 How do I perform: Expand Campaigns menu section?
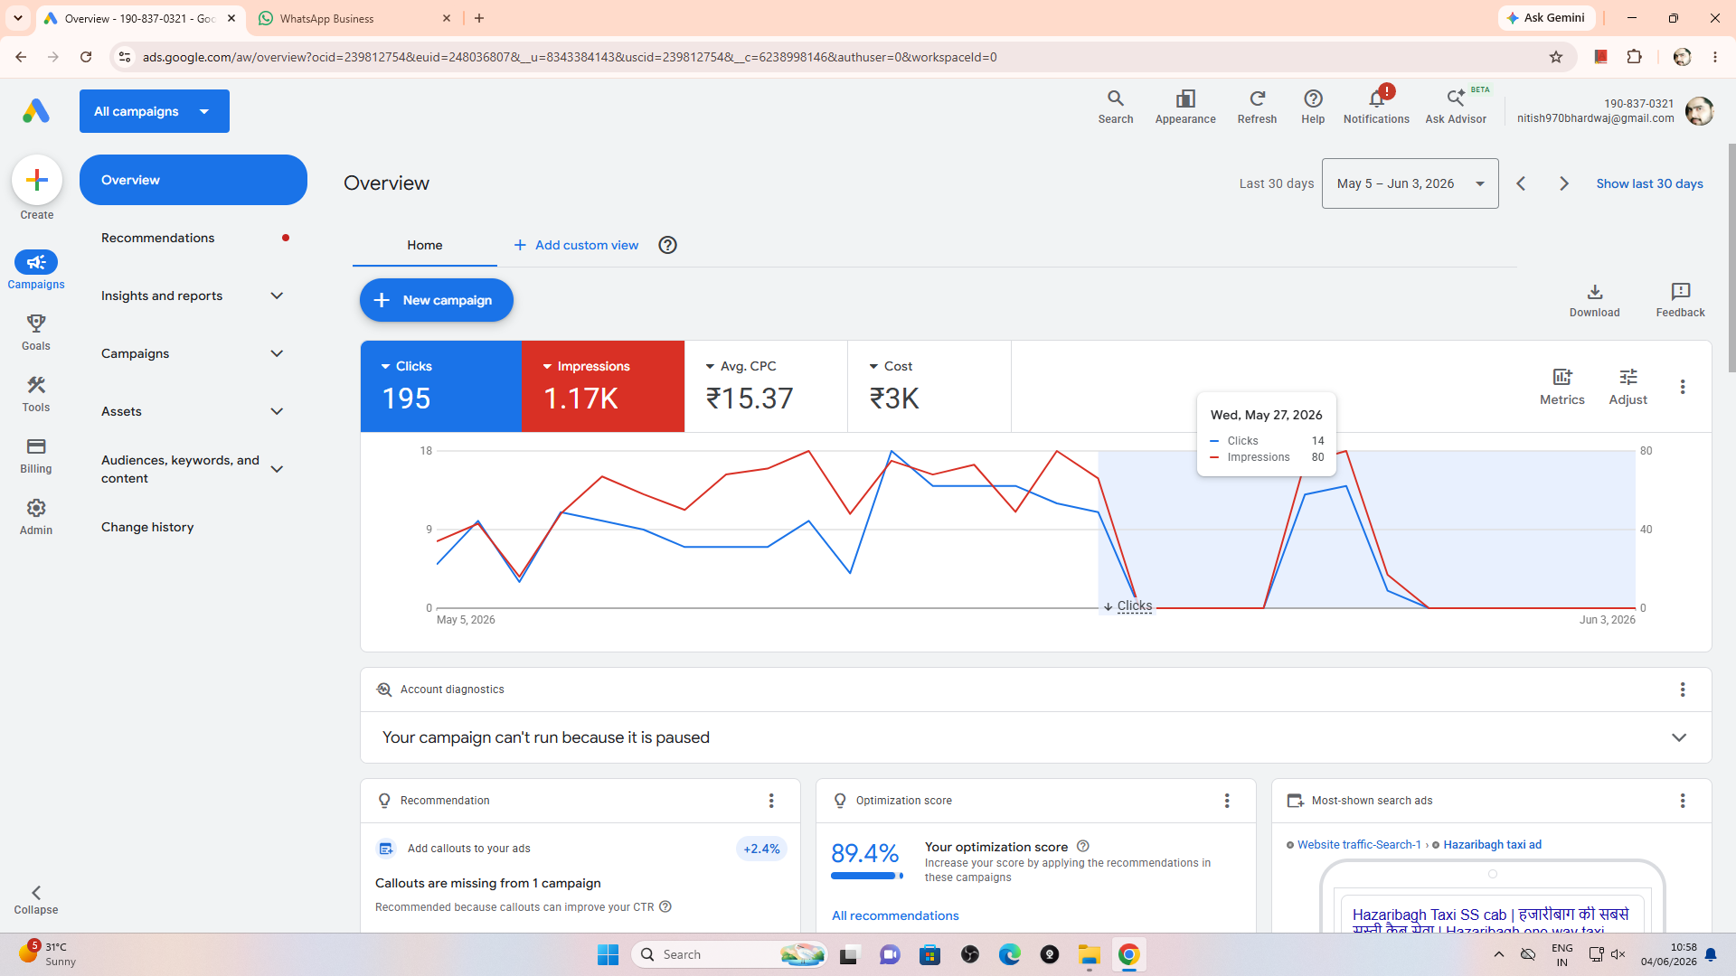[x=193, y=353]
